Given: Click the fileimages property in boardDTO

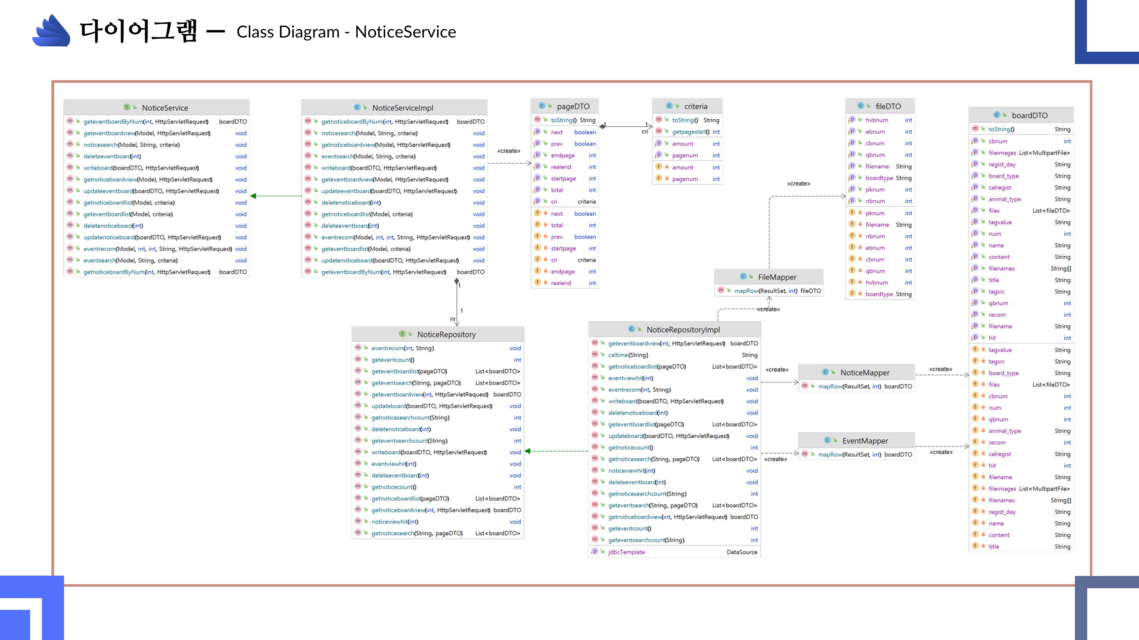Looking at the screenshot, I should pyautogui.click(x=1003, y=153).
